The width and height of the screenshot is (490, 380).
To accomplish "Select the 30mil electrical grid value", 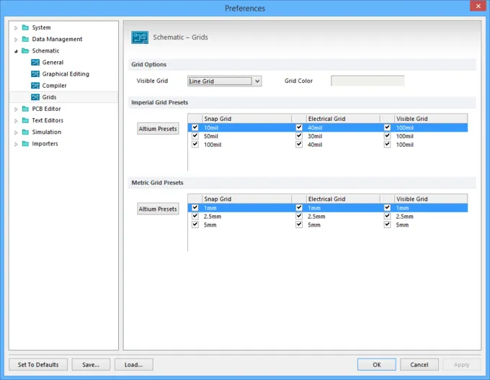I will (x=315, y=136).
